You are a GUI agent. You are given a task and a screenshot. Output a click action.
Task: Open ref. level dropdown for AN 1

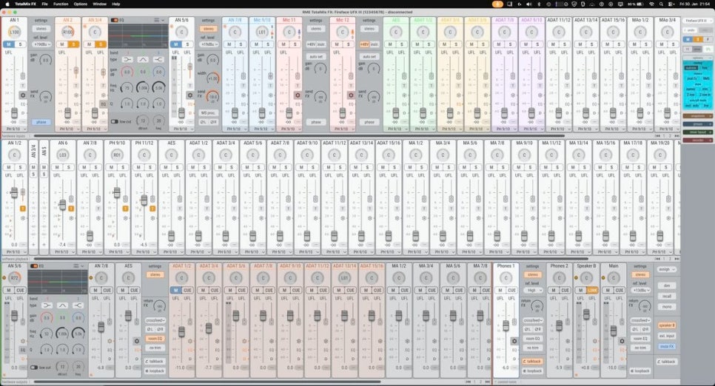pyautogui.click(x=41, y=44)
